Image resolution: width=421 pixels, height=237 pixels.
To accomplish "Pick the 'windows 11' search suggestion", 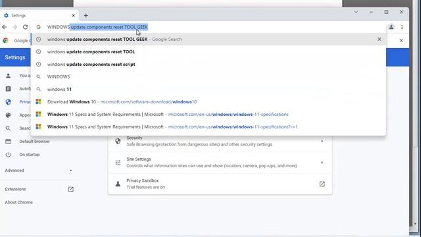I will (209, 90).
